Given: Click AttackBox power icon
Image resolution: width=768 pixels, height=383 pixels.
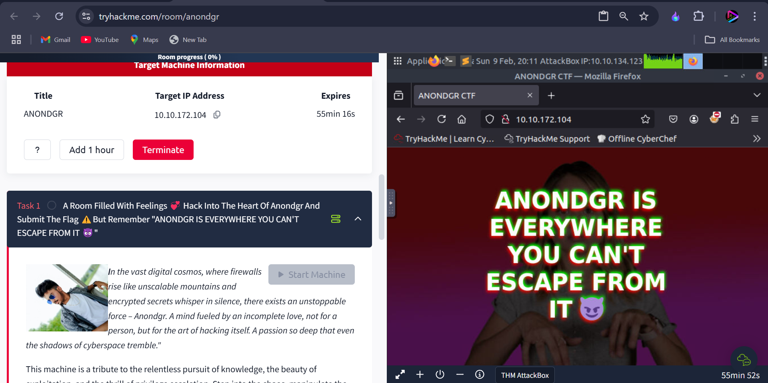Looking at the screenshot, I should tap(440, 375).
